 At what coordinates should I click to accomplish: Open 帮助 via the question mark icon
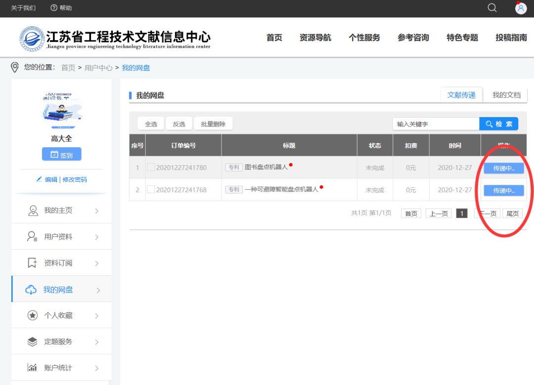point(53,8)
